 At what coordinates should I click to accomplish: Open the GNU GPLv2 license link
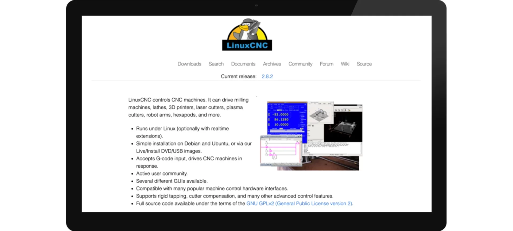click(299, 203)
